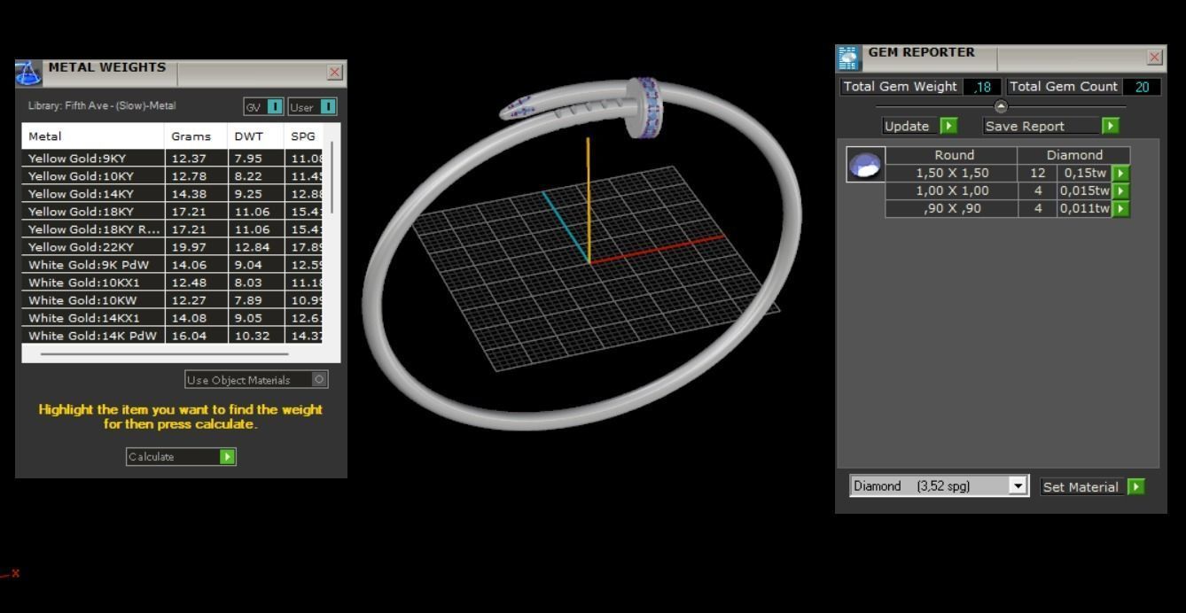Click the metal table vertical scrollbar
1186x613 pixels.
332,177
